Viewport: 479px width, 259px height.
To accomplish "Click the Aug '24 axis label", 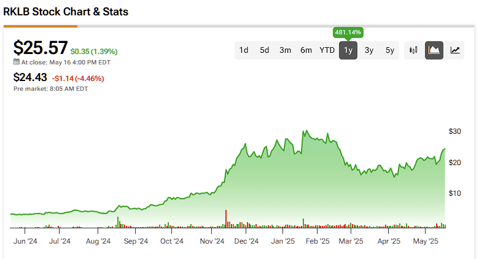I will pyautogui.click(x=98, y=241).
